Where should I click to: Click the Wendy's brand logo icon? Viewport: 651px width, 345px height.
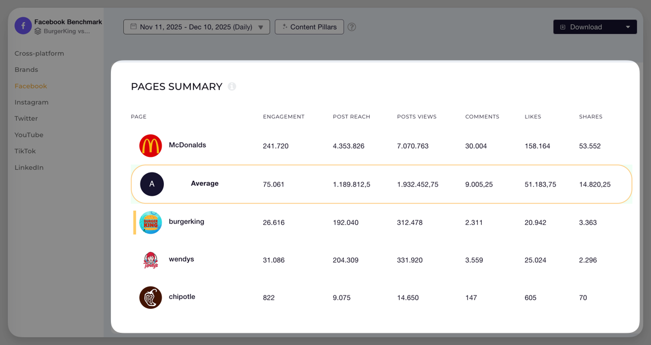(x=150, y=259)
